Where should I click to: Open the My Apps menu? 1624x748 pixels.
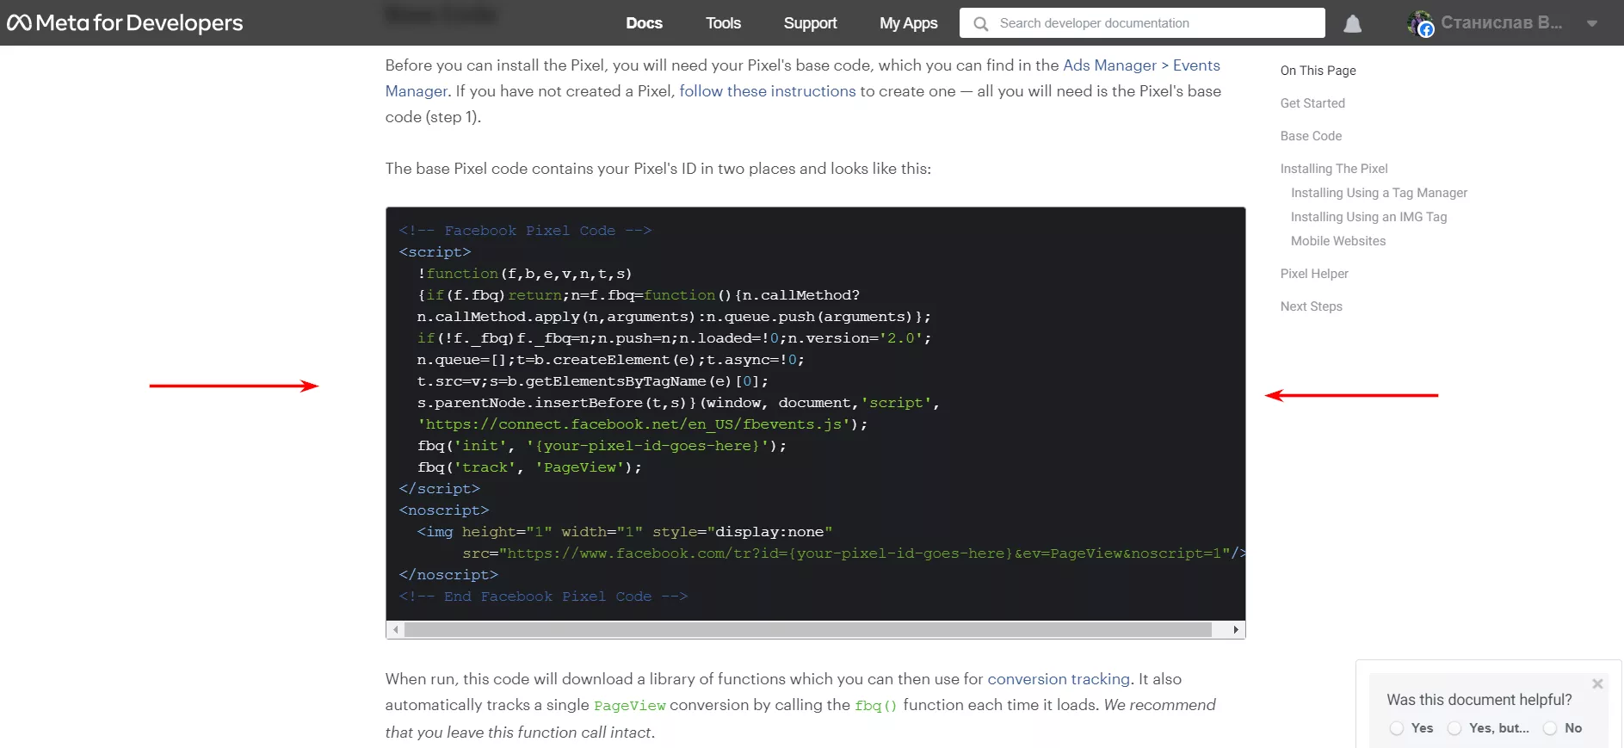pos(908,23)
